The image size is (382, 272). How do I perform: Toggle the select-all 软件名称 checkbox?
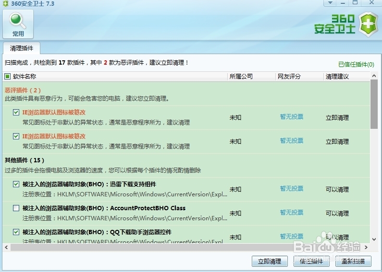coord(8,77)
